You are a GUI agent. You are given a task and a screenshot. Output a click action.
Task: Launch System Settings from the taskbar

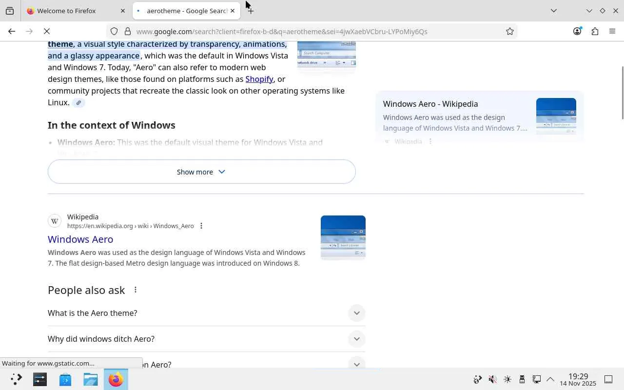pos(40,379)
